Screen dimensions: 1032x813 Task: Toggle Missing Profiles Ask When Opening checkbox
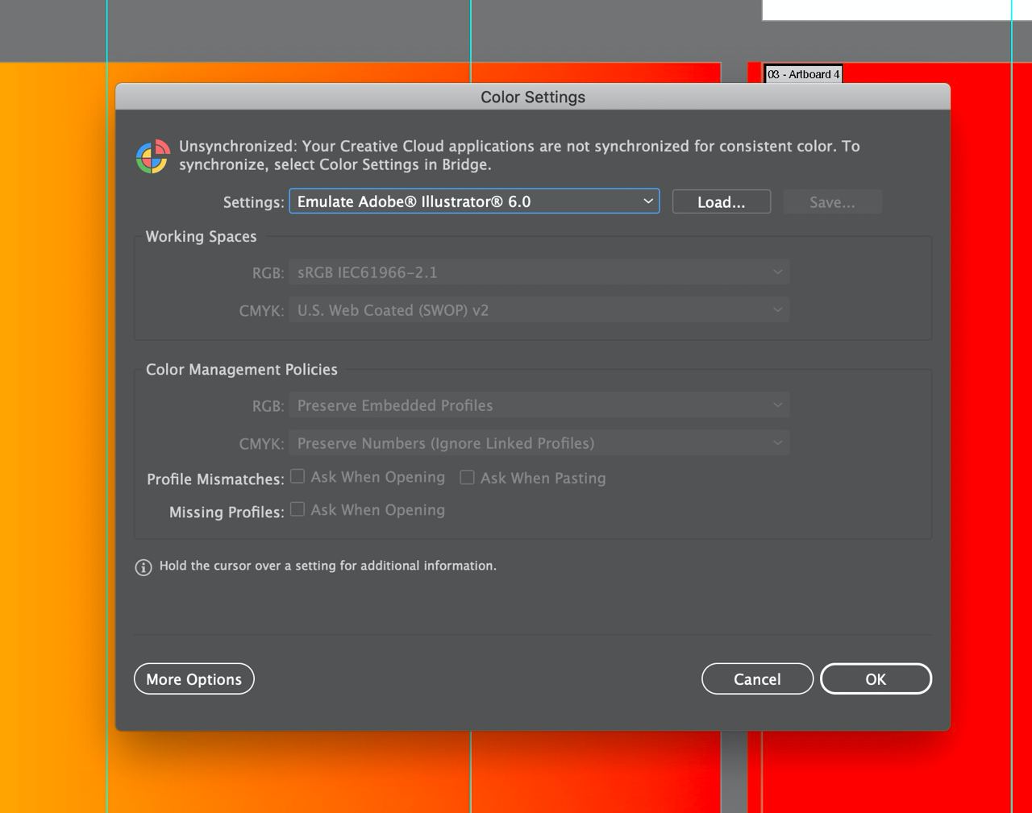click(x=298, y=509)
